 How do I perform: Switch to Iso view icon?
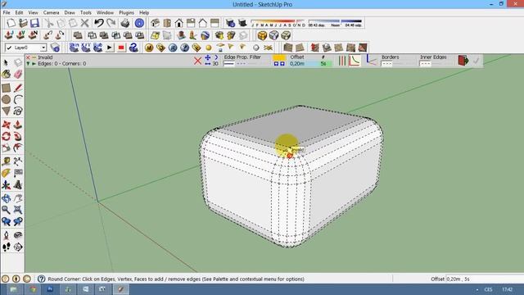[155, 23]
